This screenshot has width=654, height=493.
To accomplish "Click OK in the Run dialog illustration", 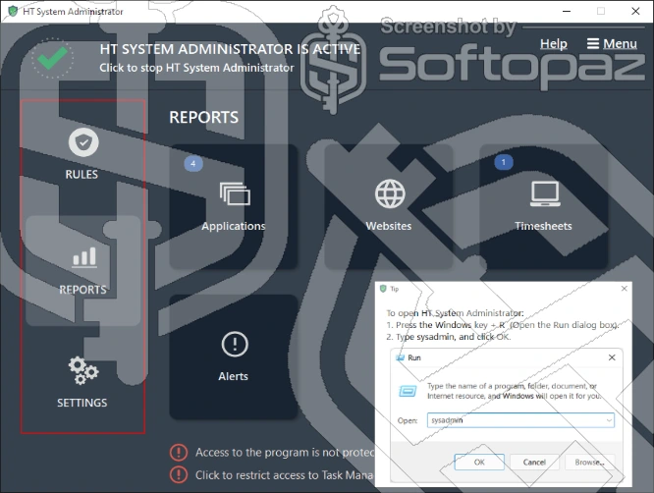I will point(479,463).
